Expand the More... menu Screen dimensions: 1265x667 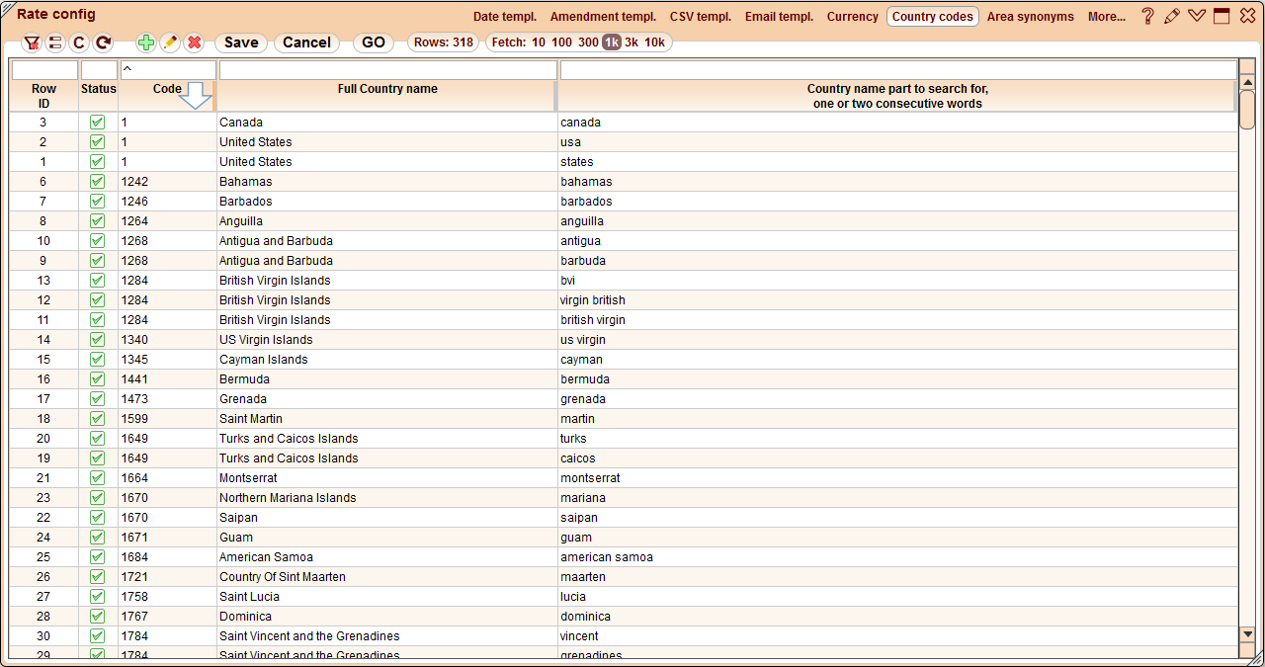pyautogui.click(x=1106, y=17)
